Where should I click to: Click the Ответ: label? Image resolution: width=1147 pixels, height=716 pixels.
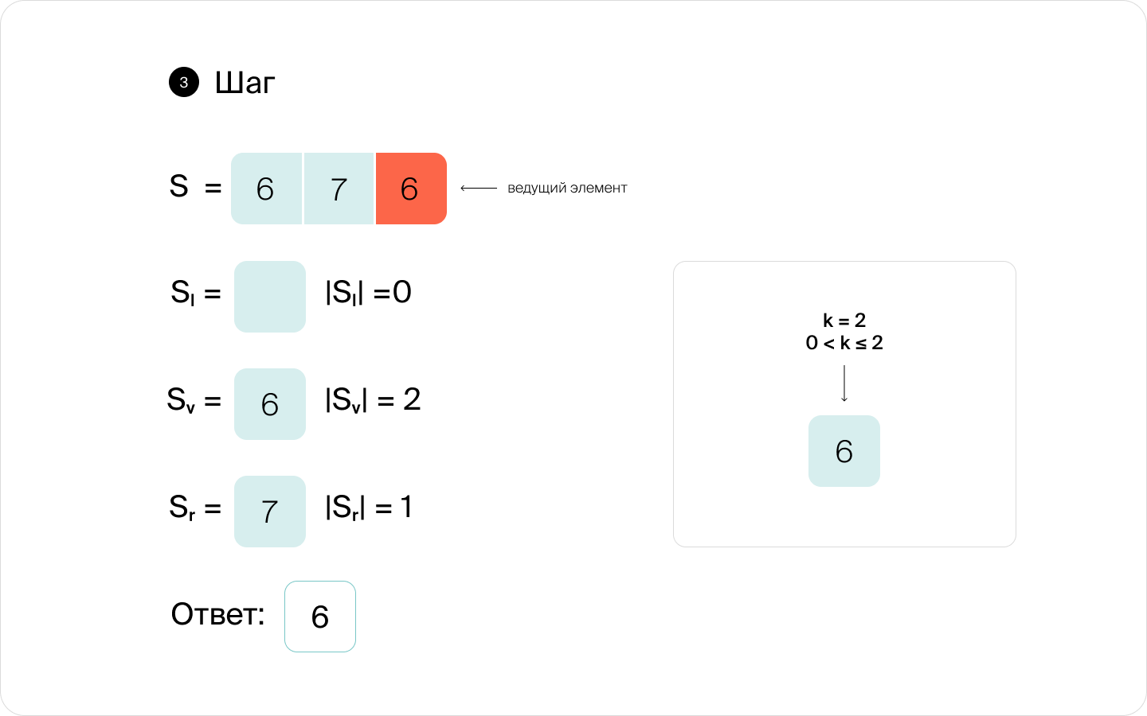tap(217, 614)
